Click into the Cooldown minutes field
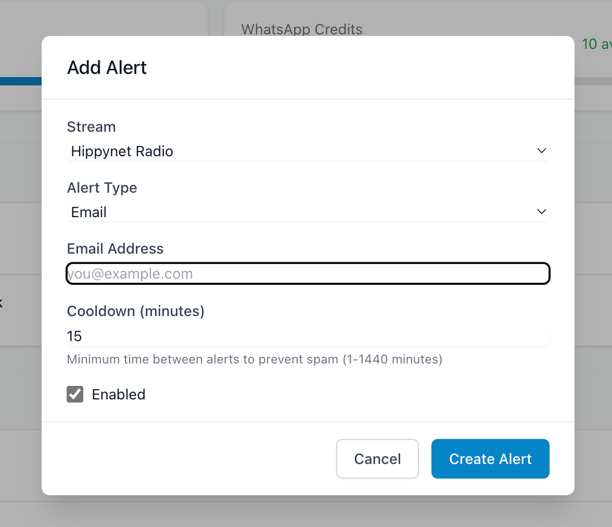Screen dimensions: 612x527 [308, 336]
